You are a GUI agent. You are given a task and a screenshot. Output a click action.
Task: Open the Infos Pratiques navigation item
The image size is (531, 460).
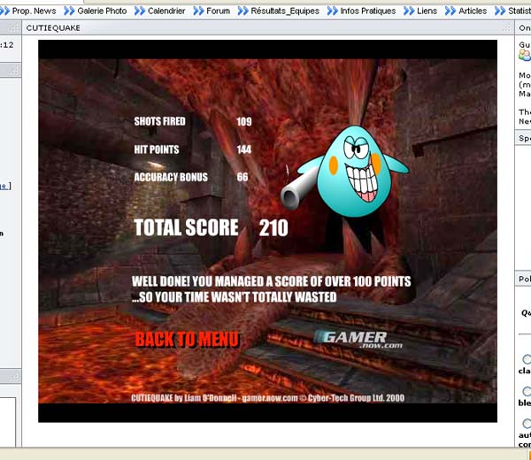(x=368, y=11)
